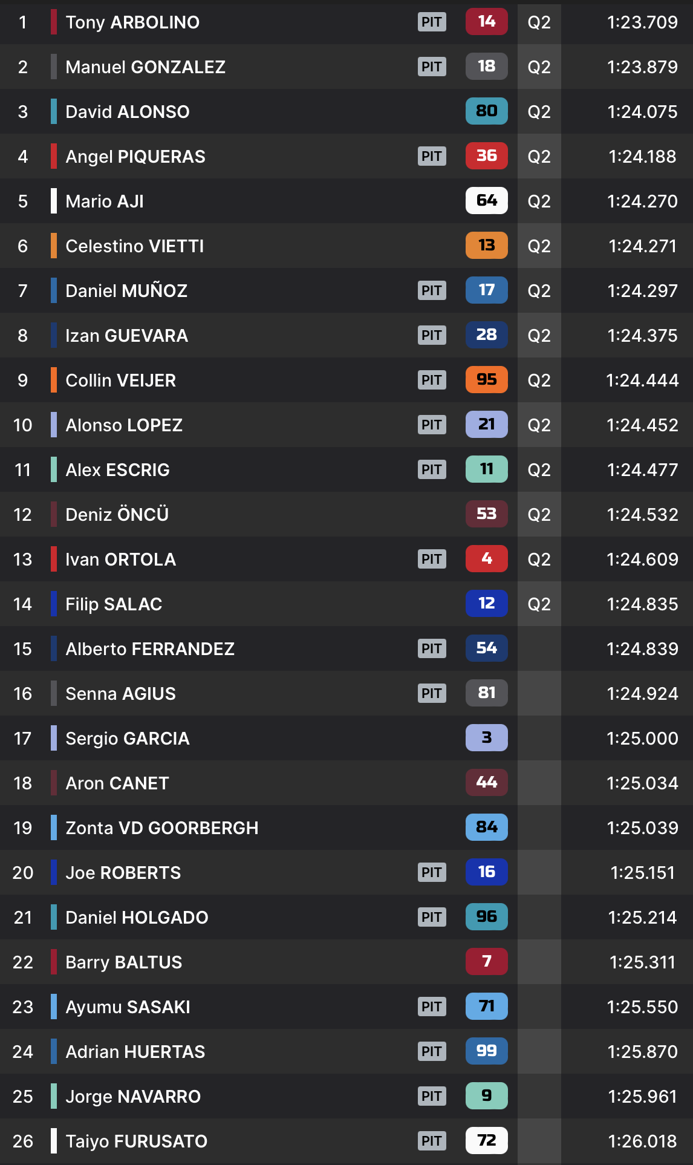This screenshot has width=693, height=1165.
Task: Tap Celestino Vietti's orange number 13 badge
Action: [486, 246]
